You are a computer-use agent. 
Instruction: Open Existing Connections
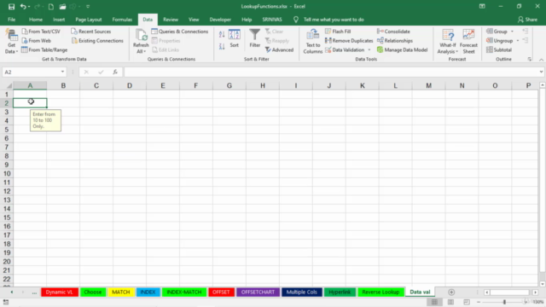click(x=97, y=41)
